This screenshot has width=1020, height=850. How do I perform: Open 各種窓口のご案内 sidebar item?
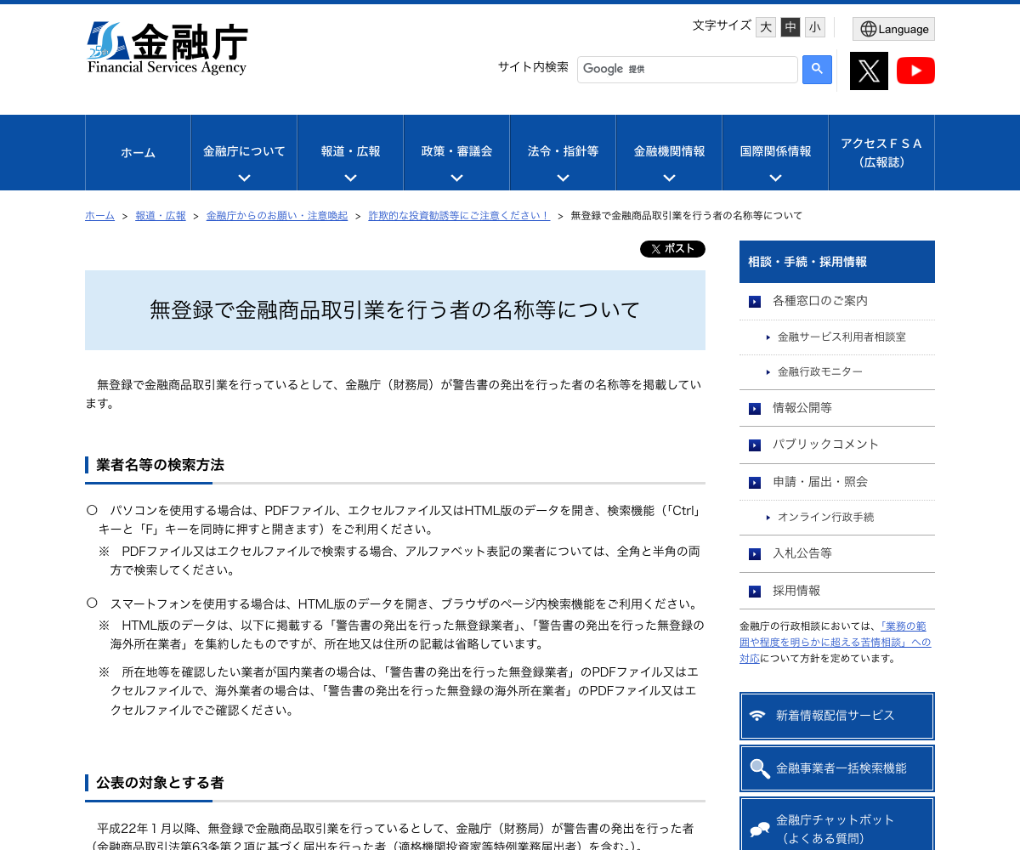837,302
